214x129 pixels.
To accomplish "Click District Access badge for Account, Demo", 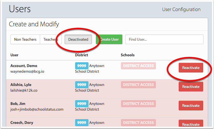I will [138, 66].
